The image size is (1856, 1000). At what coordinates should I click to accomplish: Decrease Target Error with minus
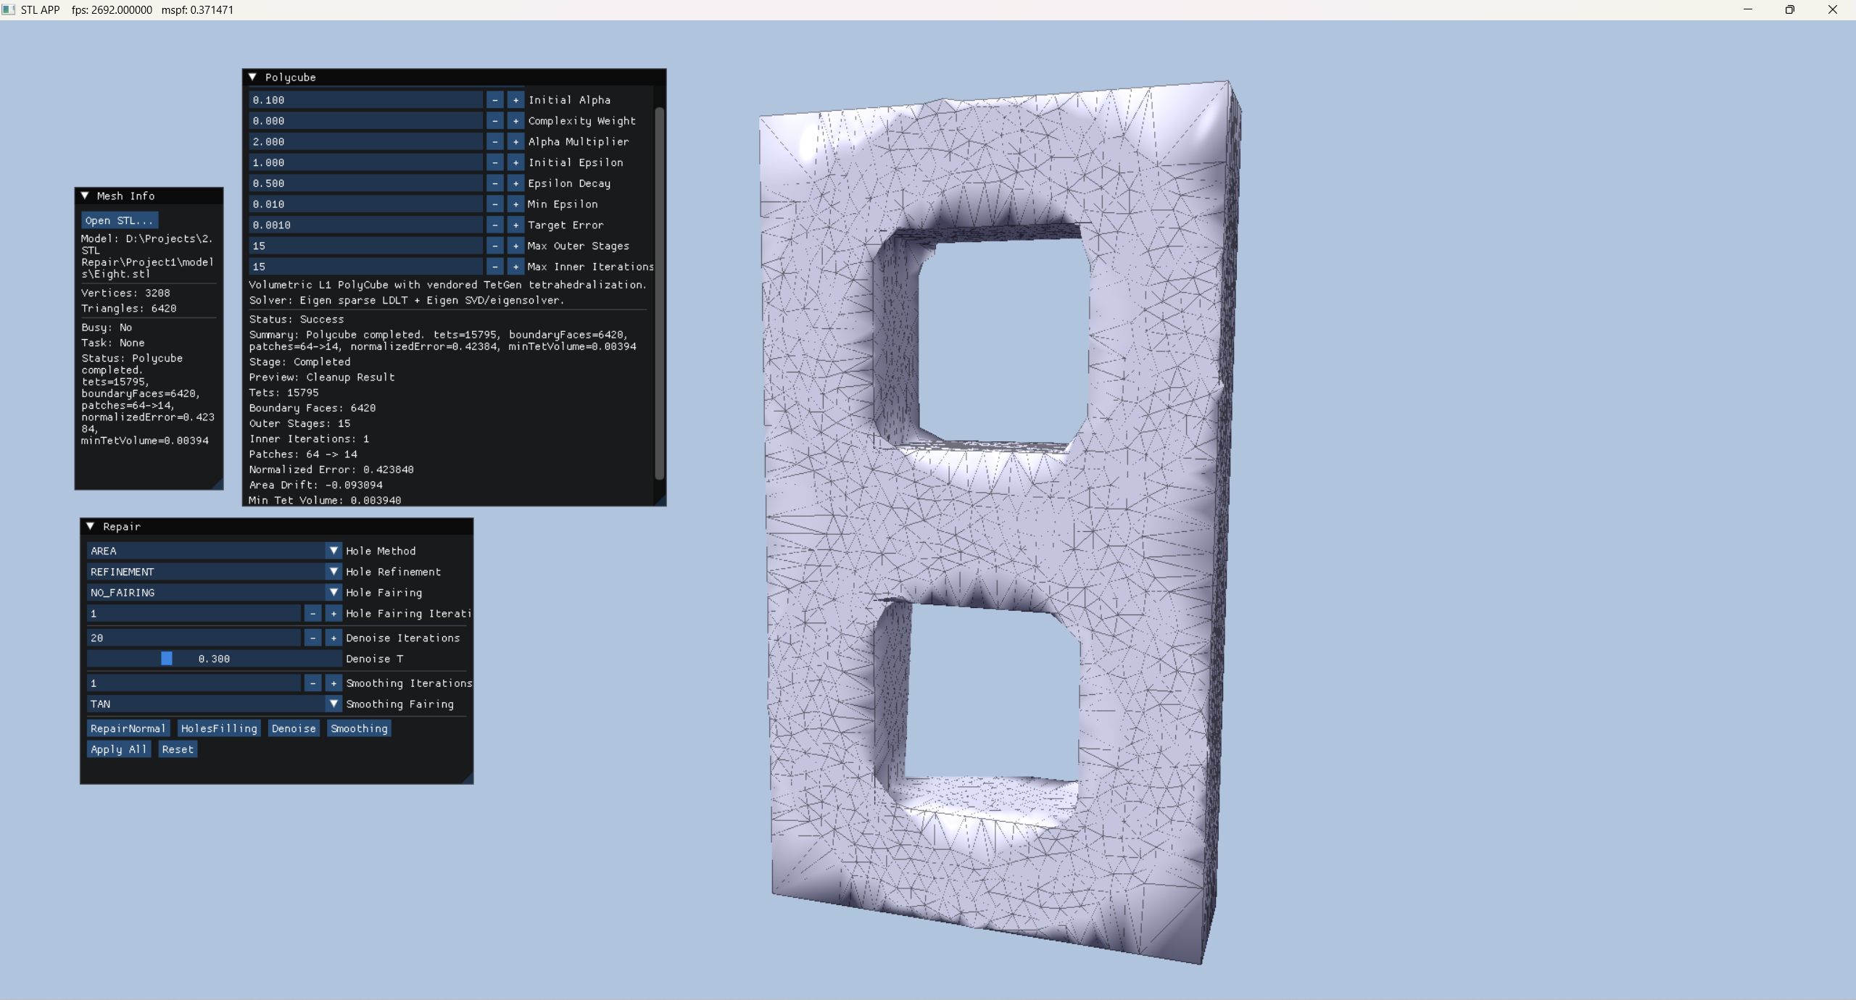(495, 225)
